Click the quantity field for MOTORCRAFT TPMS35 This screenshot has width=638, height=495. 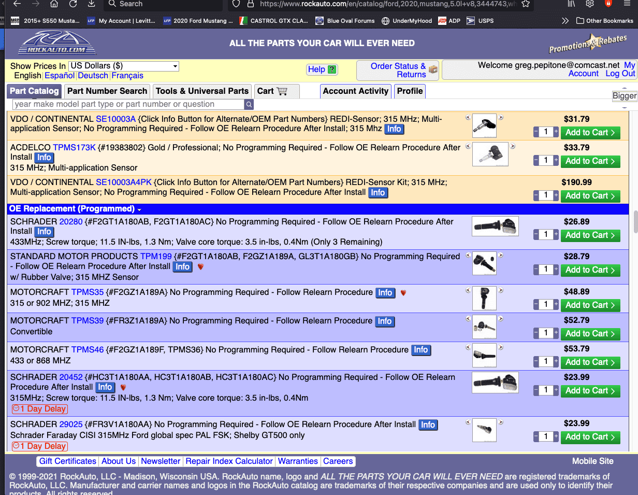pyautogui.click(x=546, y=304)
